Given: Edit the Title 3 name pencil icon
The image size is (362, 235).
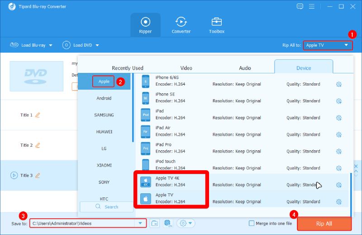Looking at the screenshot, I should click(x=38, y=175).
